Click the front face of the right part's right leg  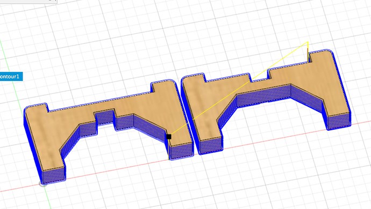click(x=338, y=121)
